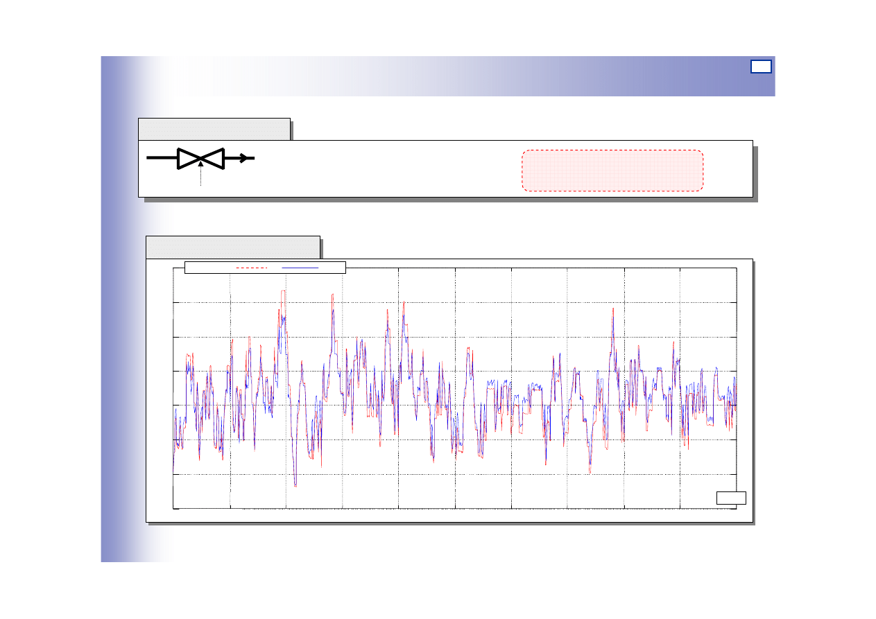Click the pink dashed rounded callout box
This screenshot has height=619, width=876.
point(612,170)
